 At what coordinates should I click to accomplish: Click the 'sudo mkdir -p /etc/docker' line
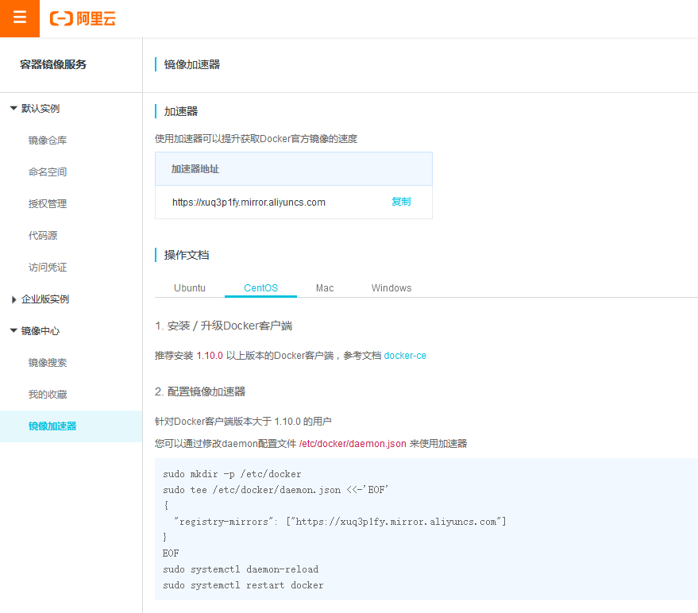(232, 474)
